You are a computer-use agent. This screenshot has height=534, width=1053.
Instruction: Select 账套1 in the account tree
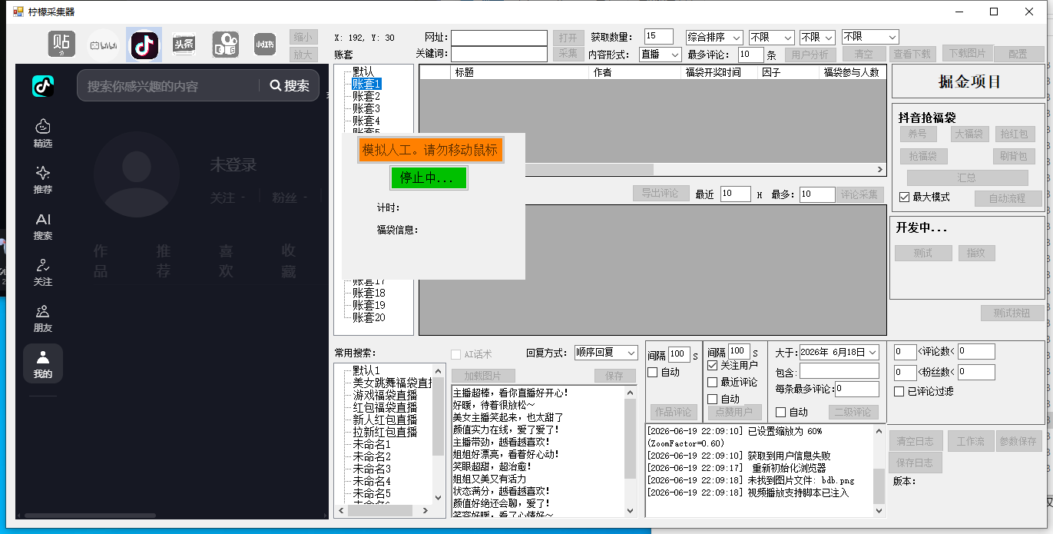pos(366,84)
